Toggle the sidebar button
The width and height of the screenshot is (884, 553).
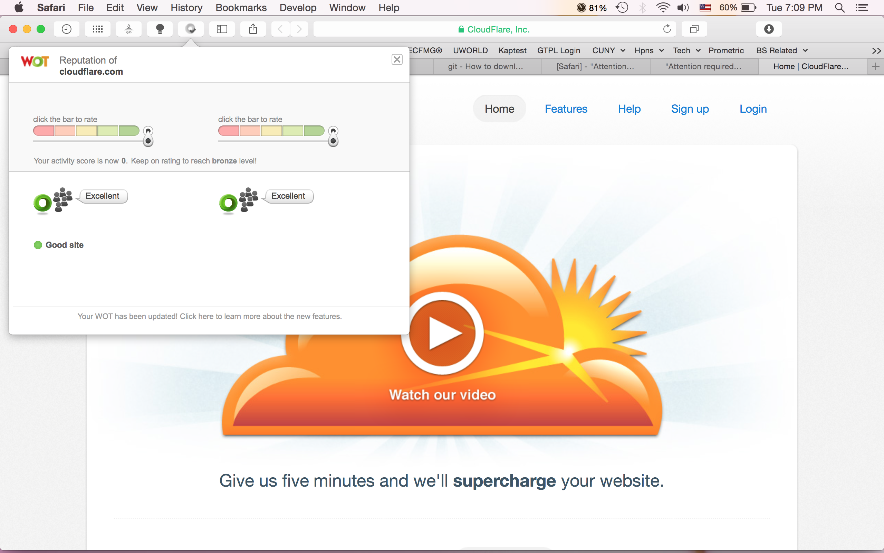point(222,29)
